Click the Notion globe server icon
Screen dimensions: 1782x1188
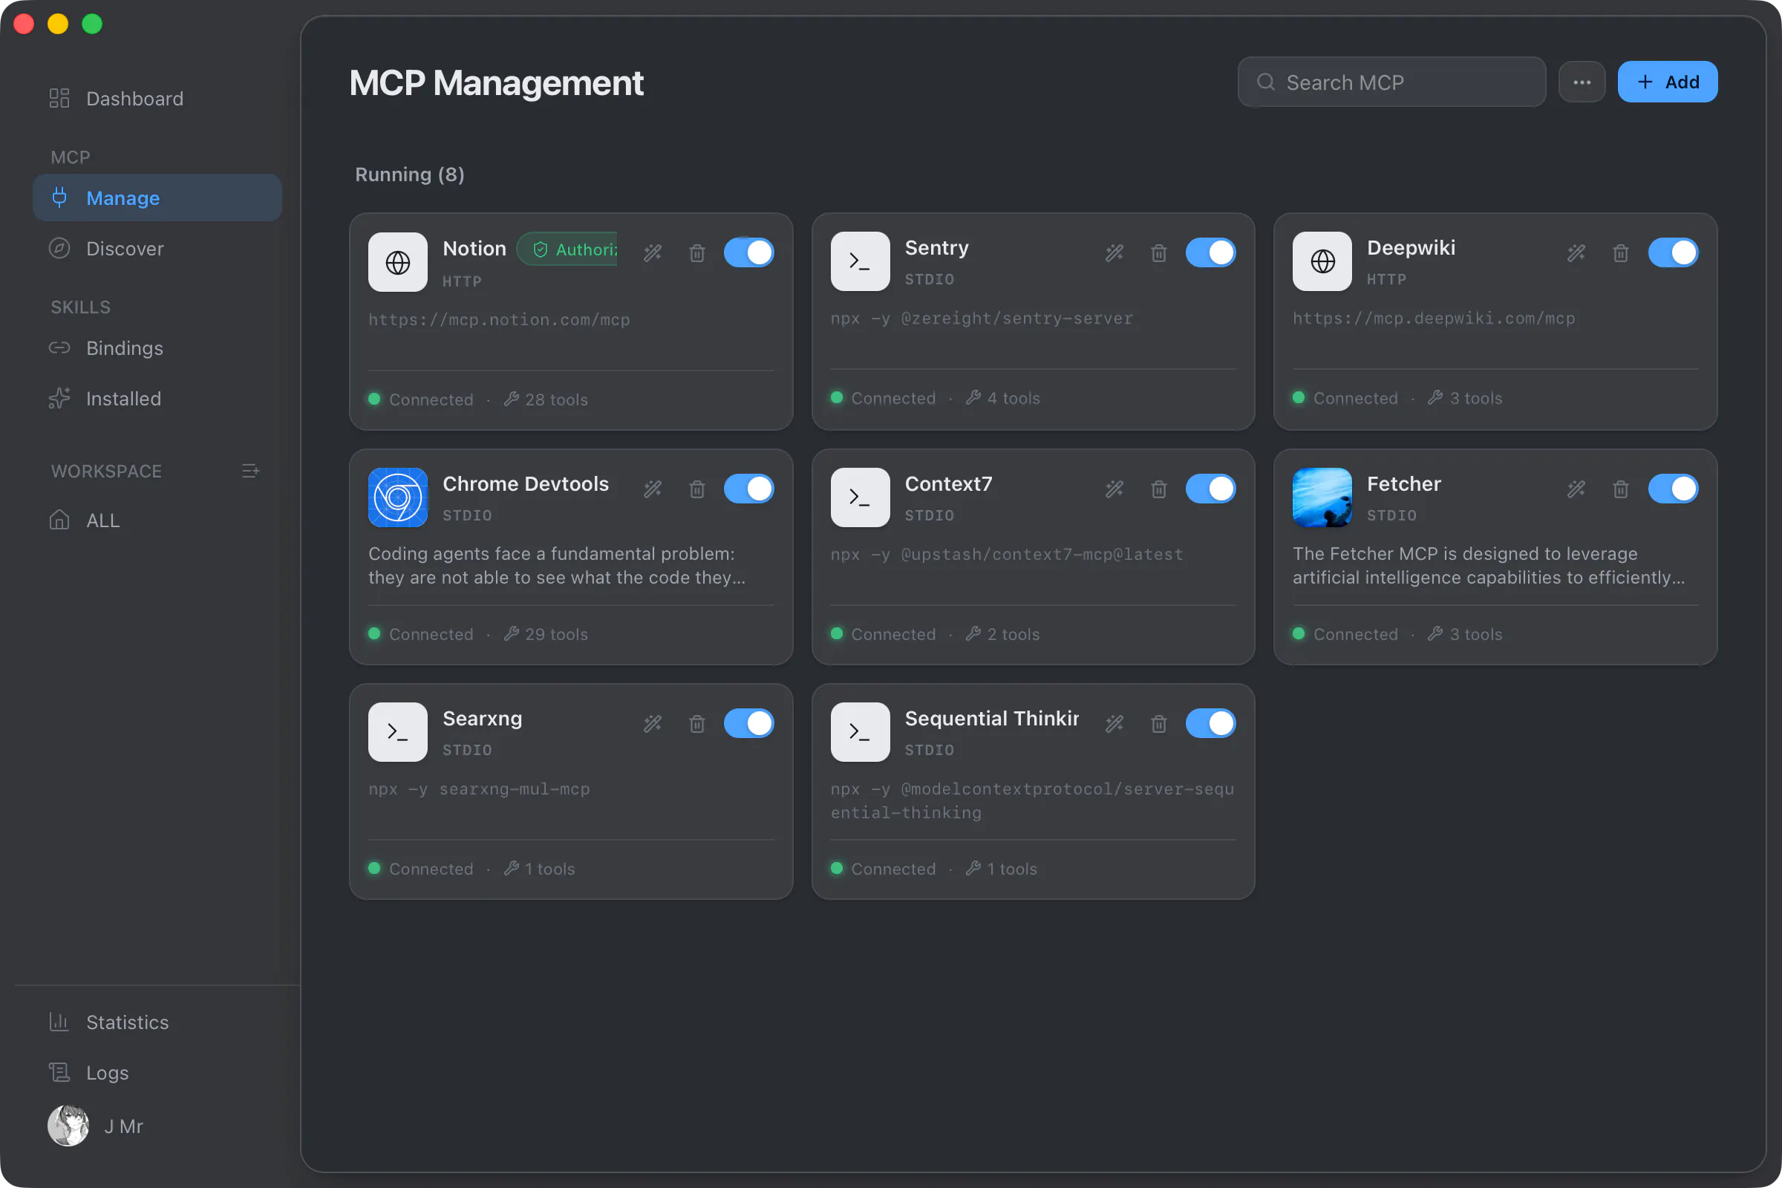398,262
